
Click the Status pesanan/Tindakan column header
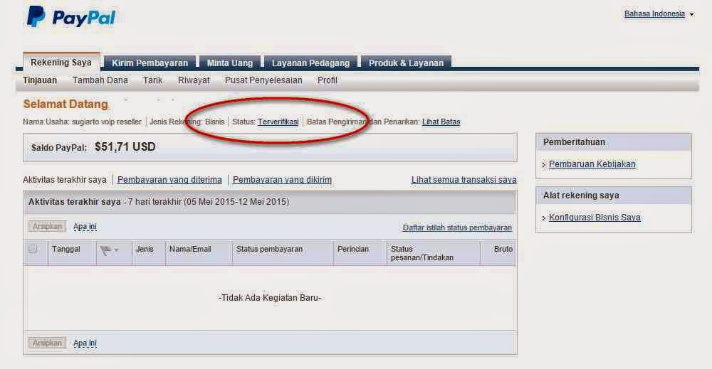pyautogui.click(x=422, y=253)
